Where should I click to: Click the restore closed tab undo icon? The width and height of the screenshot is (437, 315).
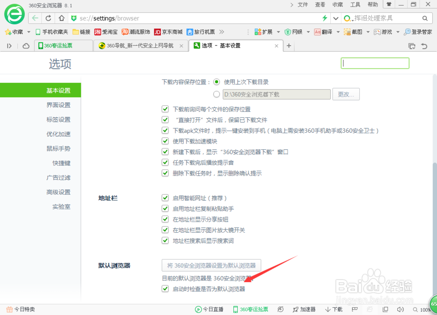point(424,46)
